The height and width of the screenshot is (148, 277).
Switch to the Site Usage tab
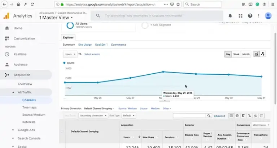(85, 45)
